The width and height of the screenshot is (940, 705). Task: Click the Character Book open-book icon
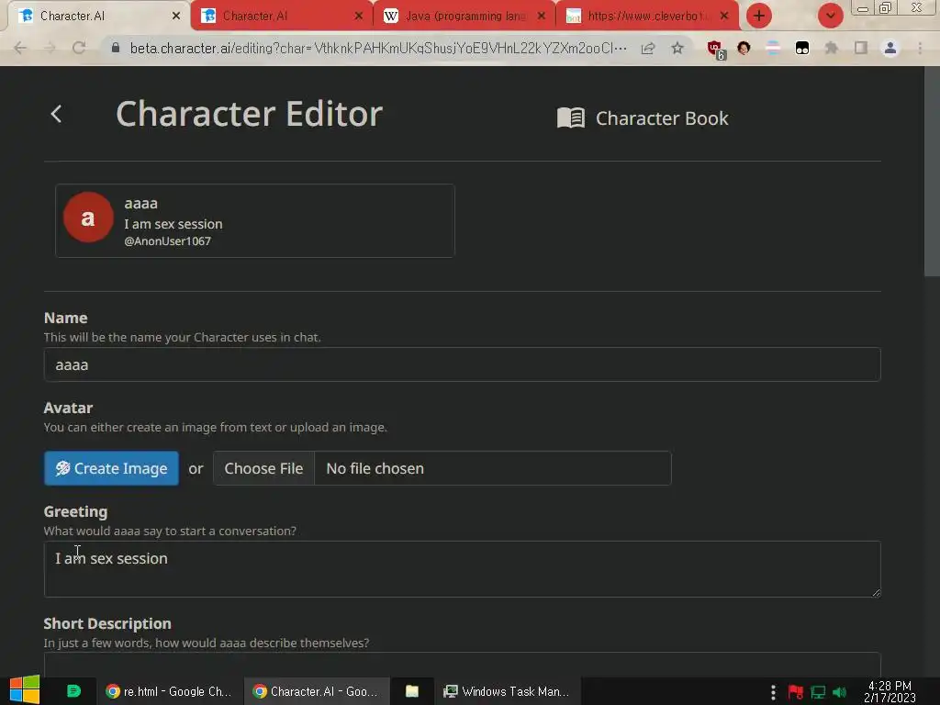[x=570, y=117]
